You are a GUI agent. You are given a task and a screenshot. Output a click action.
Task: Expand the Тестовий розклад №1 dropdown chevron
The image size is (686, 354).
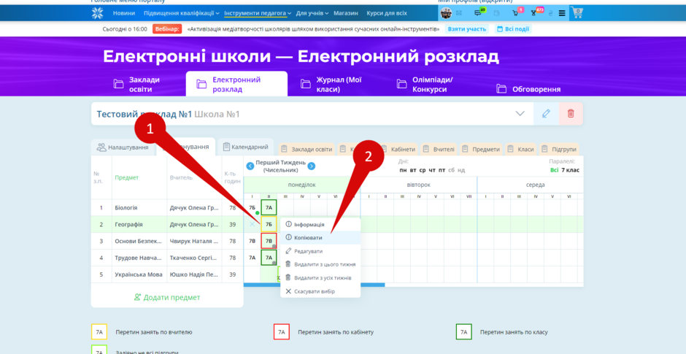pos(520,114)
